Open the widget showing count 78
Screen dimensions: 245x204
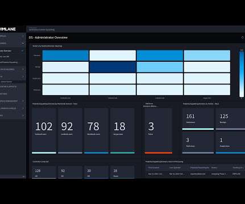click(x=96, y=131)
